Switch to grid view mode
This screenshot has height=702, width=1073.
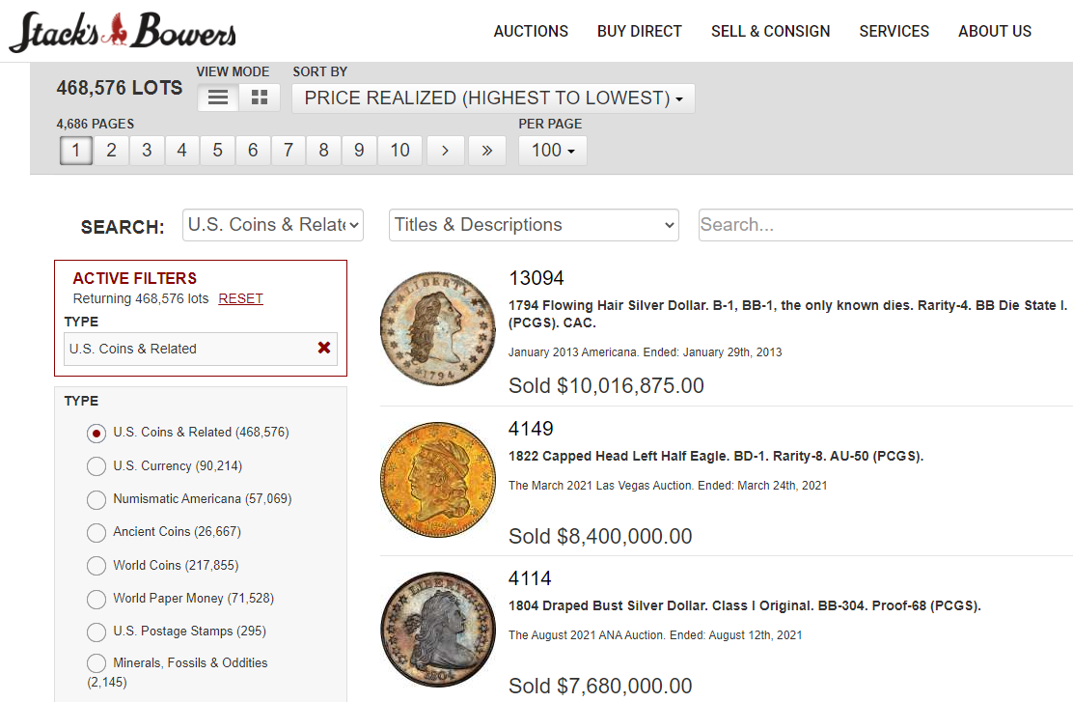259,97
